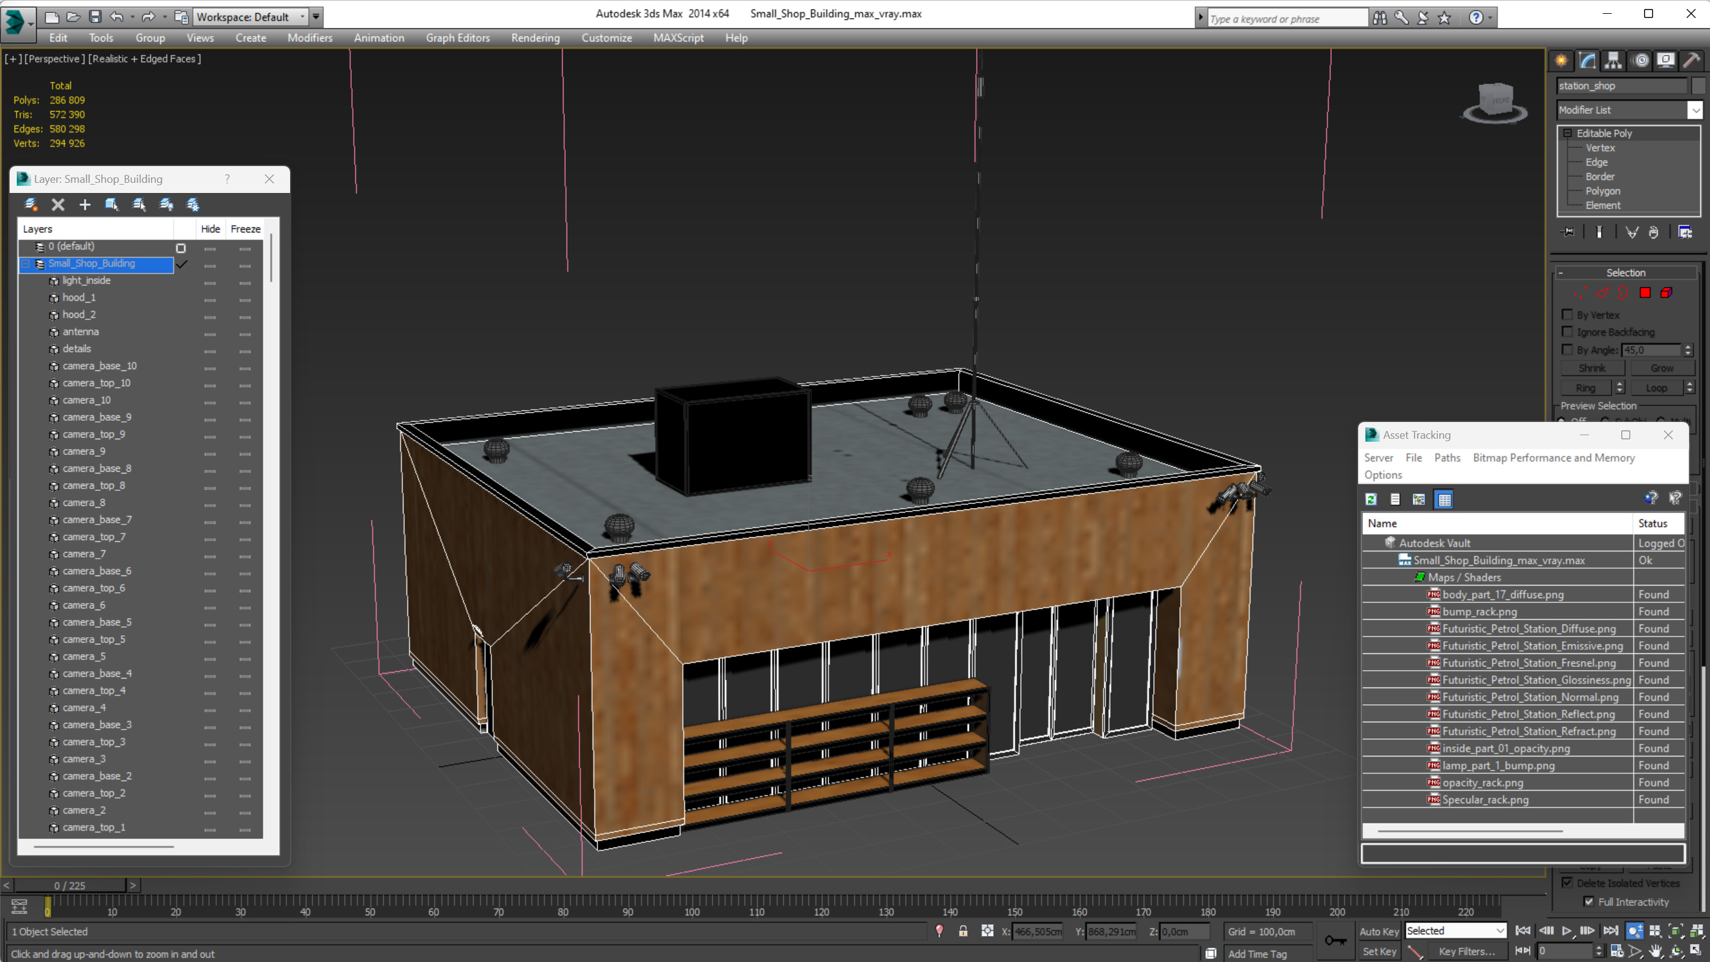The height and width of the screenshot is (962, 1710).
Task: Open Time Configuration icon
Action: (x=1617, y=951)
